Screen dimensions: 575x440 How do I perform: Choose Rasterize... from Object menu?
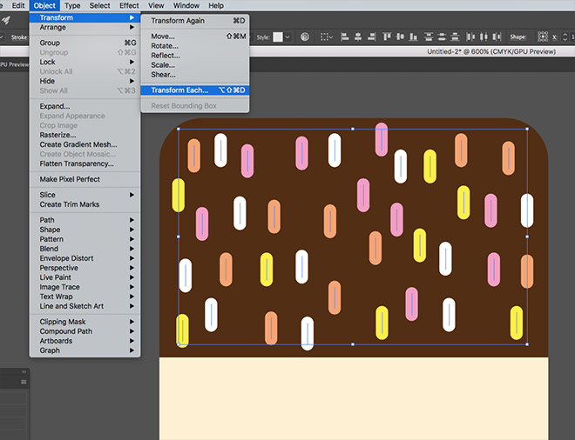click(x=85, y=135)
